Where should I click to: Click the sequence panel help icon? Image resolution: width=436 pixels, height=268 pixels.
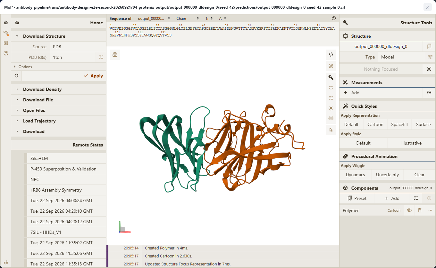coord(334,19)
